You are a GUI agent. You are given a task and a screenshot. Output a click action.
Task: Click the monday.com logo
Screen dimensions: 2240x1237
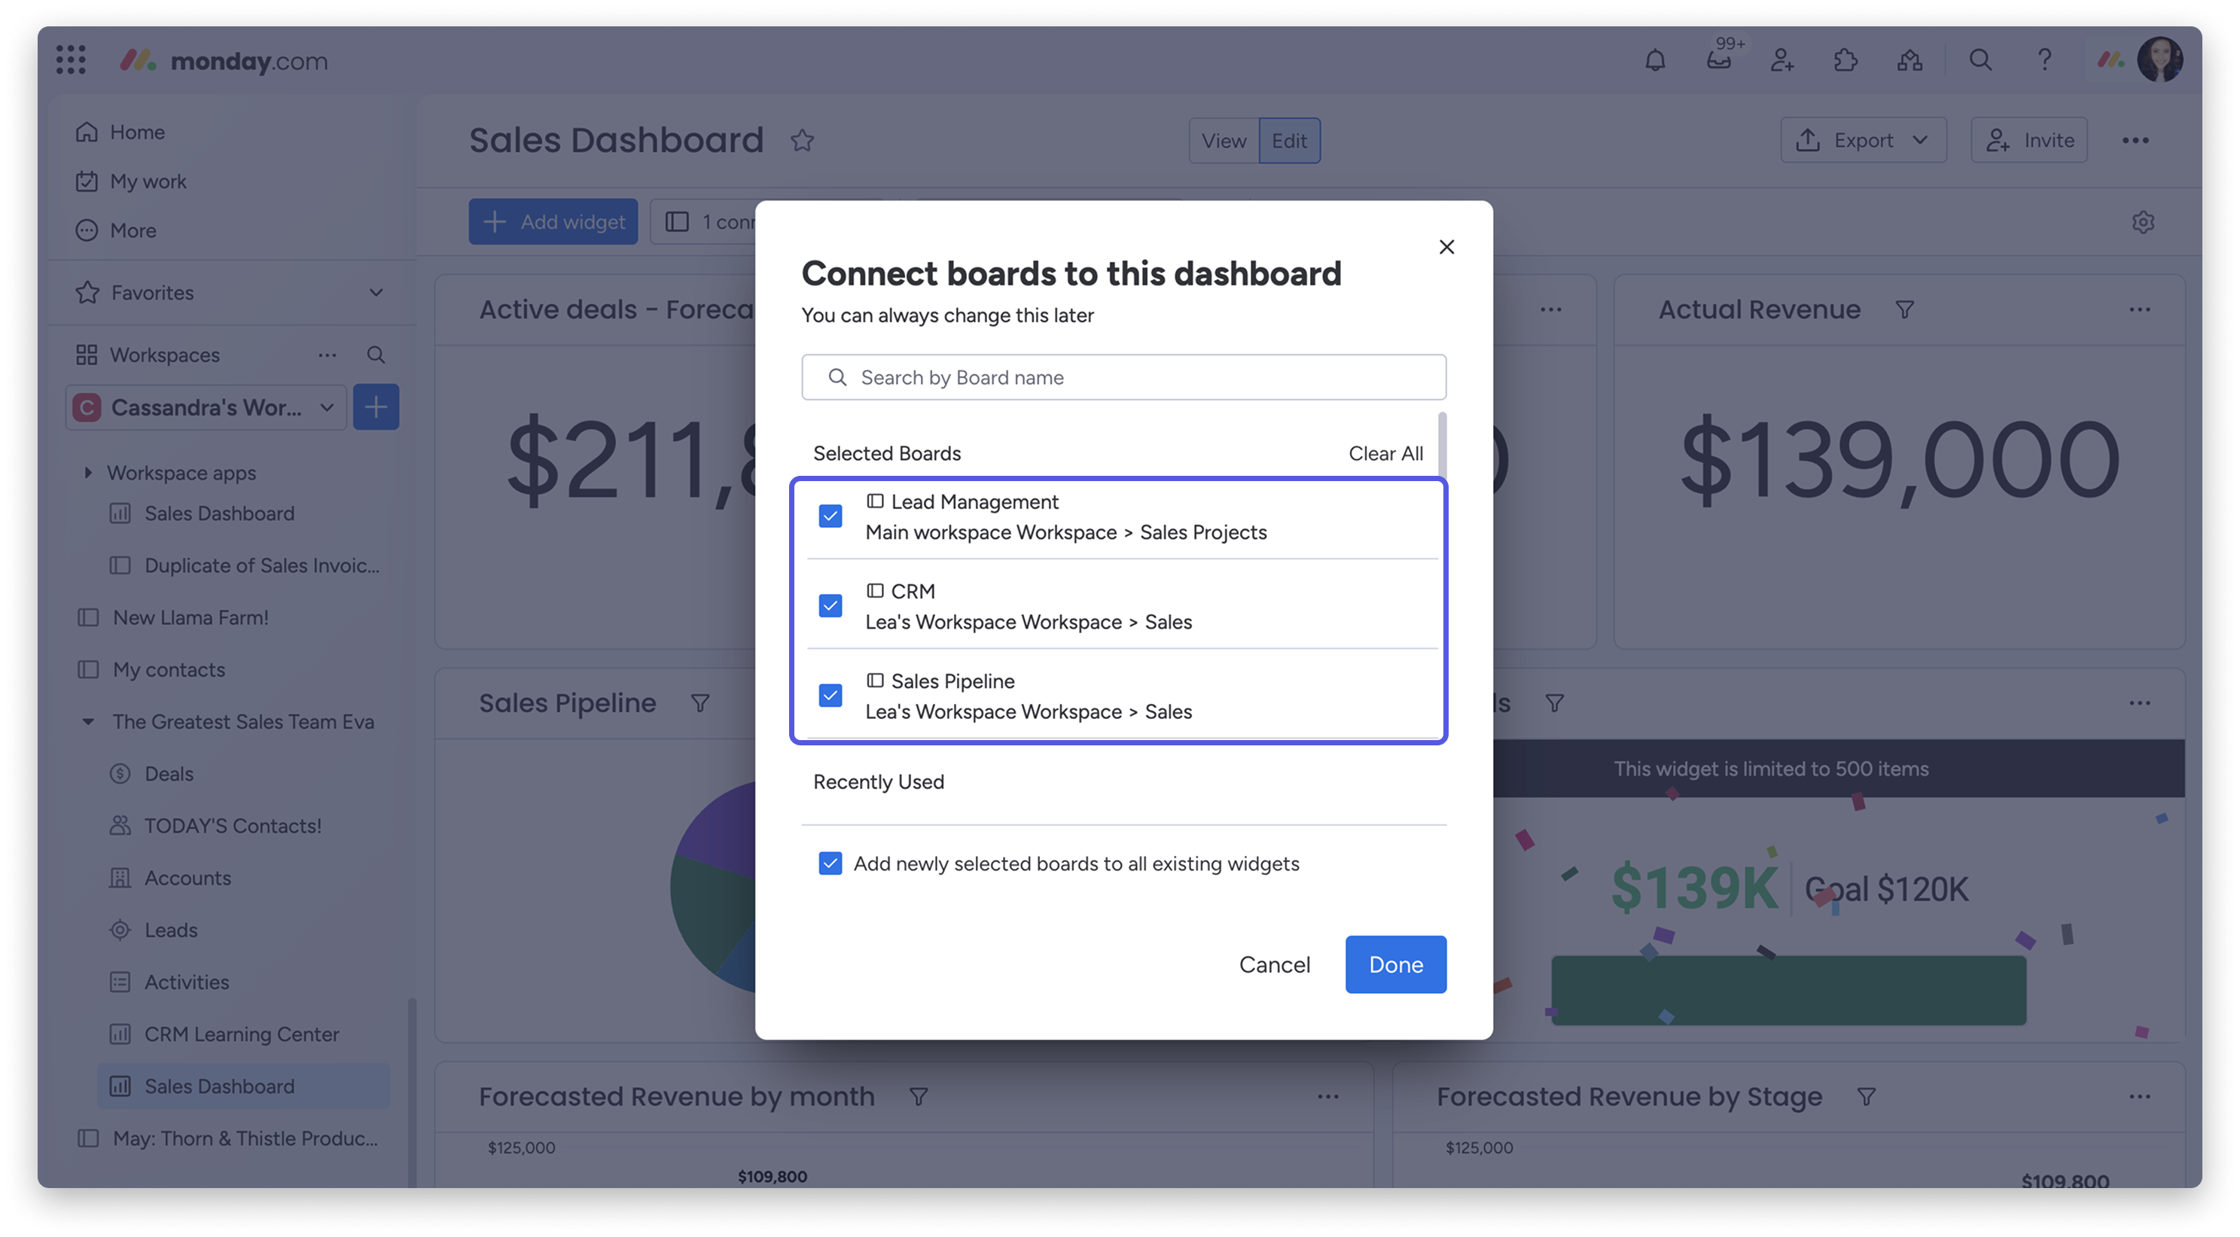pos(223,60)
